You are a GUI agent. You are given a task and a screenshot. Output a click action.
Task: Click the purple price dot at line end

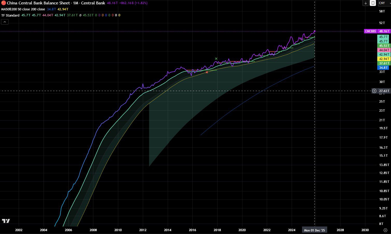[315, 31]
